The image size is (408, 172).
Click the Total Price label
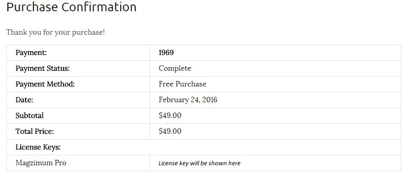(35, 131)
